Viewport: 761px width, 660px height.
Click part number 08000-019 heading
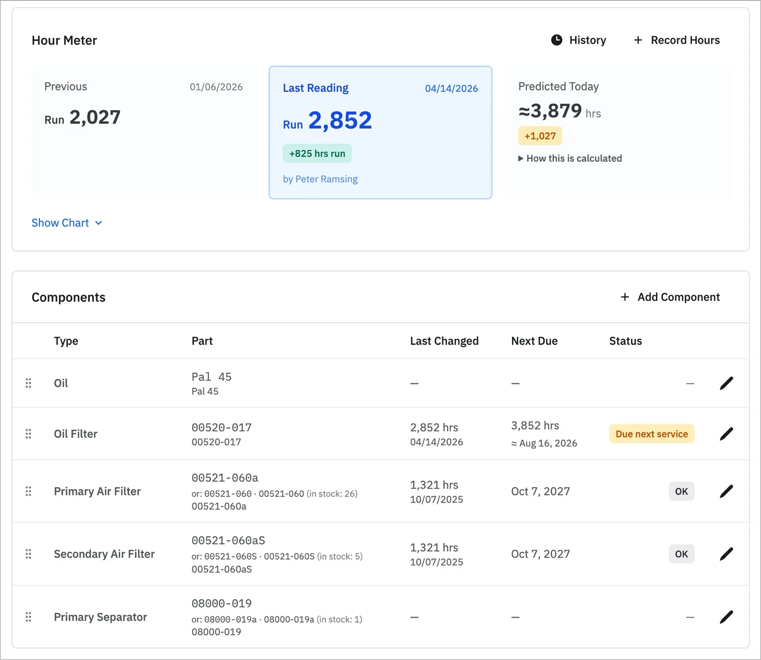[222, 603]
